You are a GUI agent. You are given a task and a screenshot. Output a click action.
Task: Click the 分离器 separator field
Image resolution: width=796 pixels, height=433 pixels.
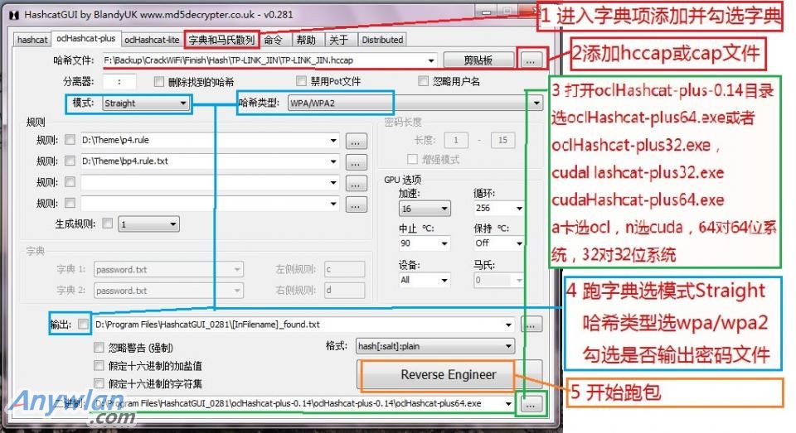click(119, 81)
